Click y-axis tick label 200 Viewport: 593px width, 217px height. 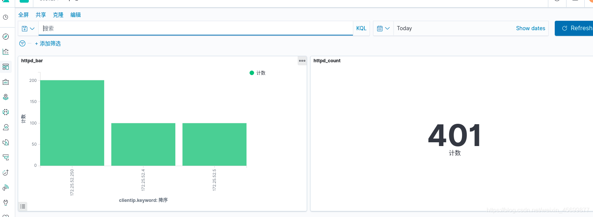tap(33, 80)
